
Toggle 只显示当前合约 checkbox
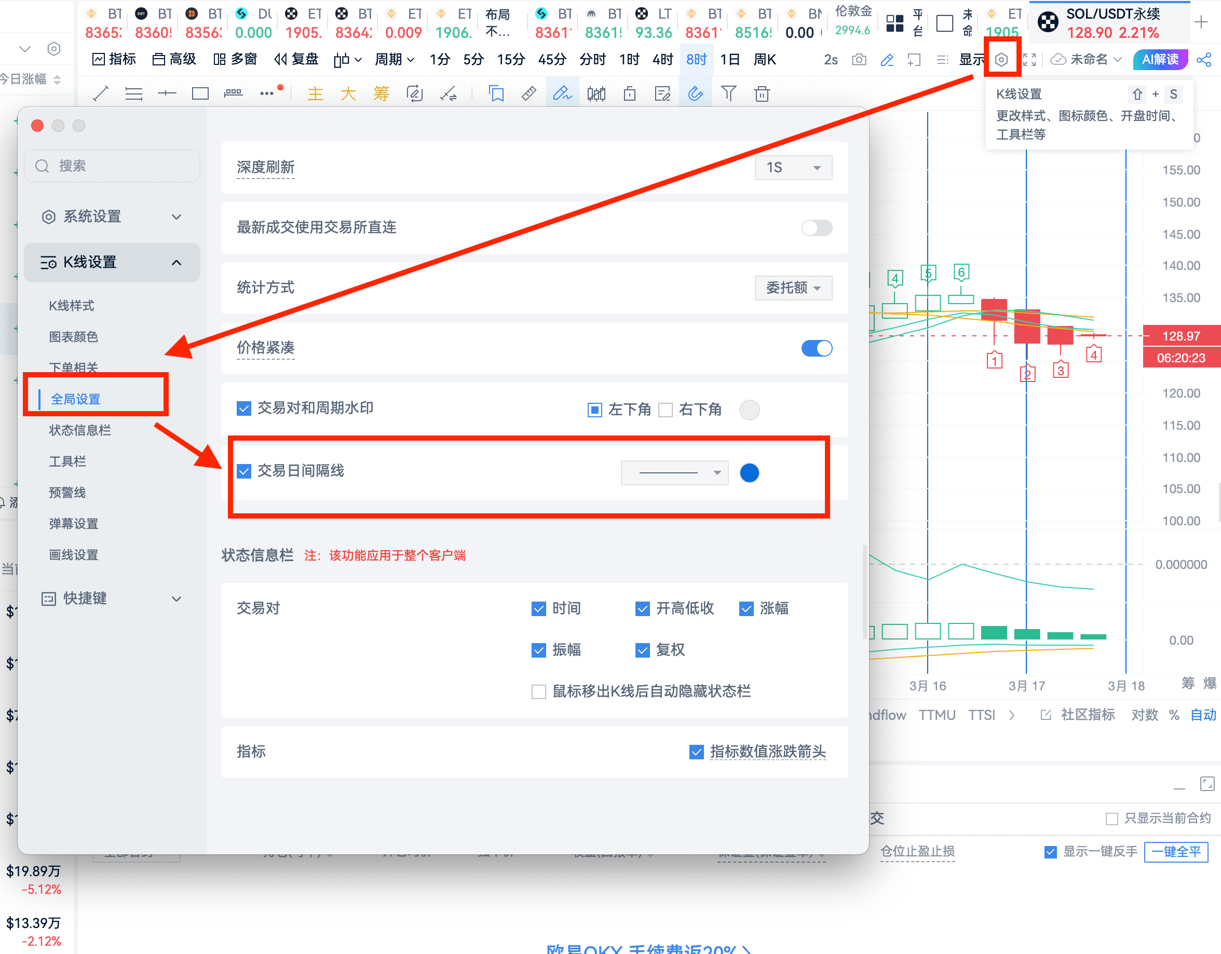click(x=1111, y=820)
